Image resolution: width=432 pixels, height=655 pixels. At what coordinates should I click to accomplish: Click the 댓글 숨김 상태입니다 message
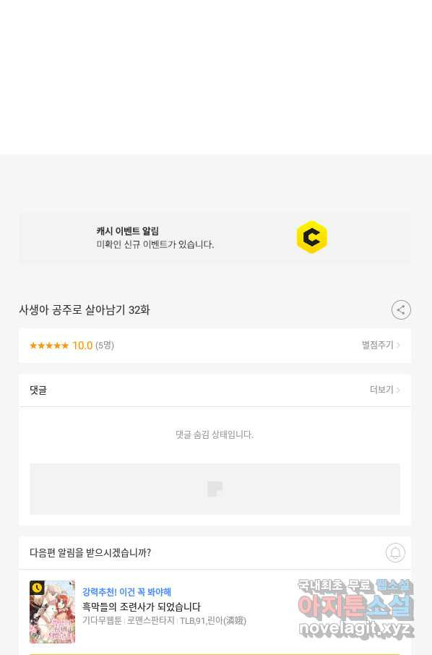pos(215,434)
